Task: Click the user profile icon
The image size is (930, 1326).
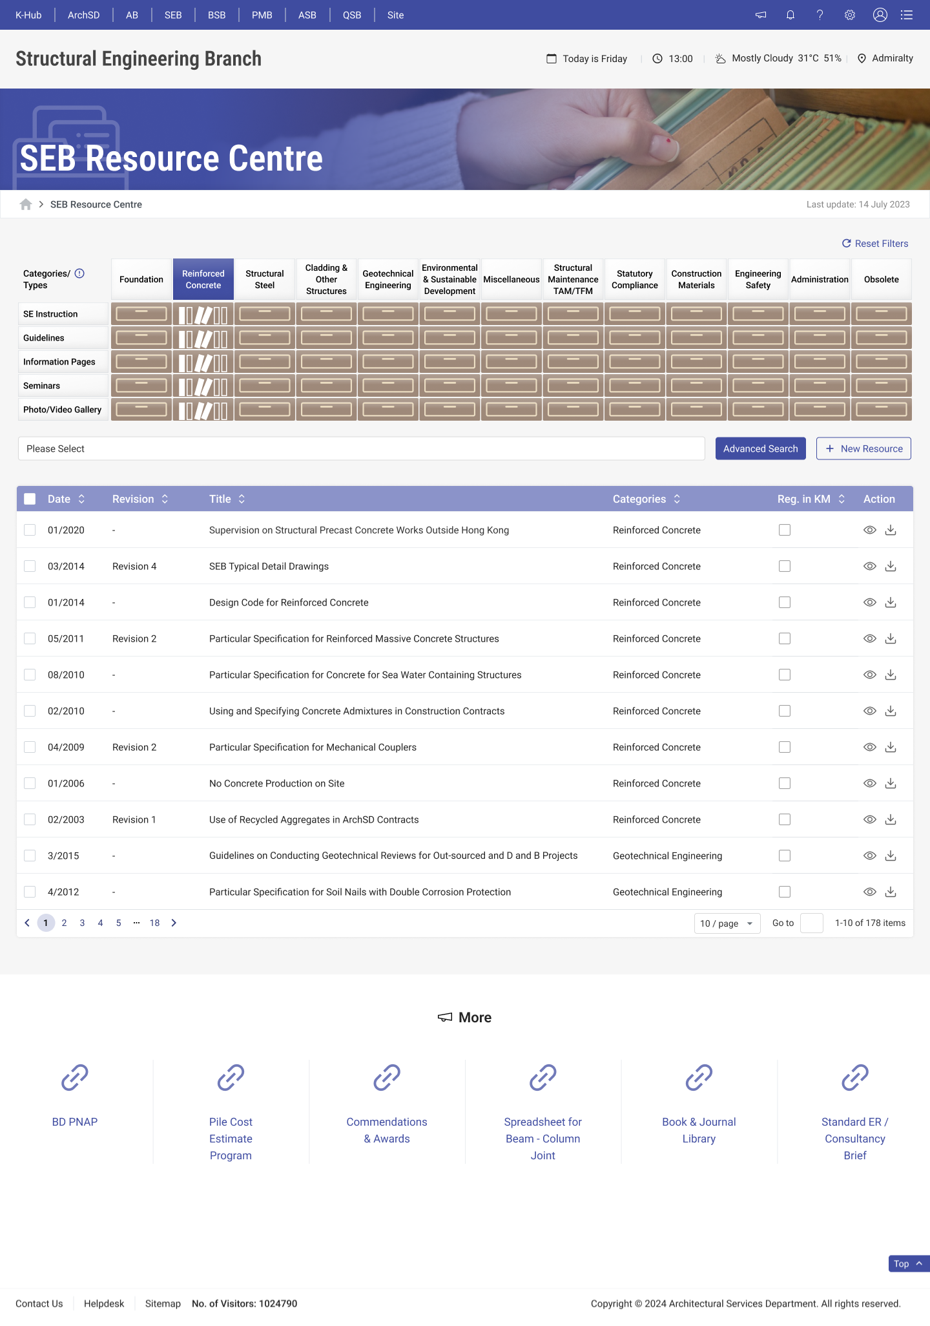Action: tap(880, 15)
